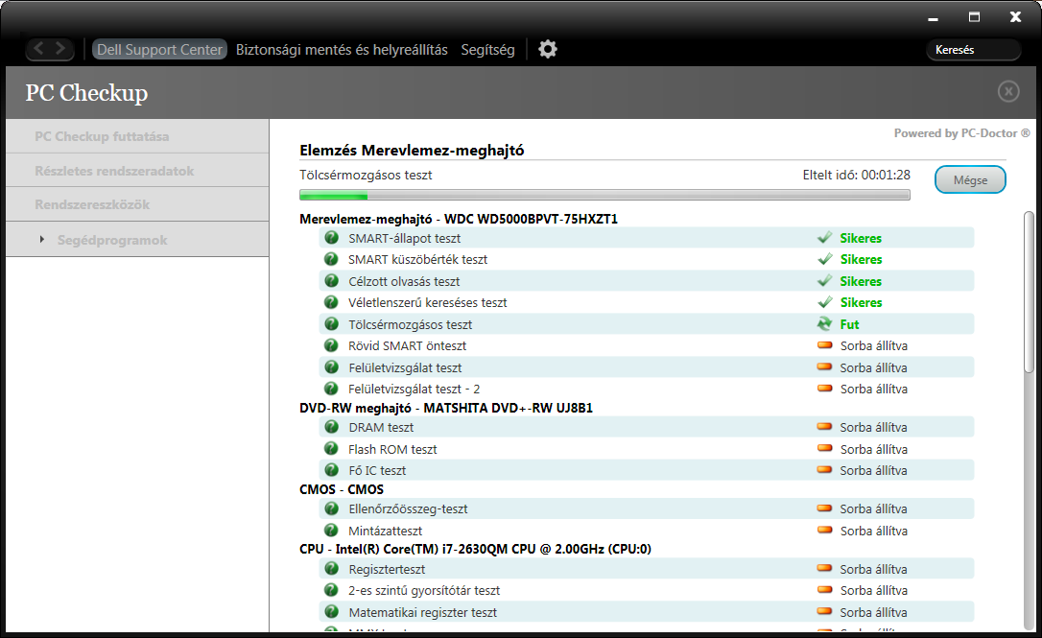This screenshot has height=638, width=1042.
Task: Open help icon for SMART-állapot teszt
Action: coord(331,237)
